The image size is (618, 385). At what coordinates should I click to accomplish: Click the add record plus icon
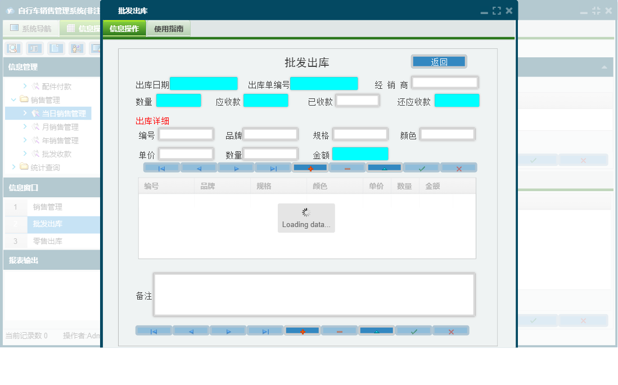[x=309, y=167]
